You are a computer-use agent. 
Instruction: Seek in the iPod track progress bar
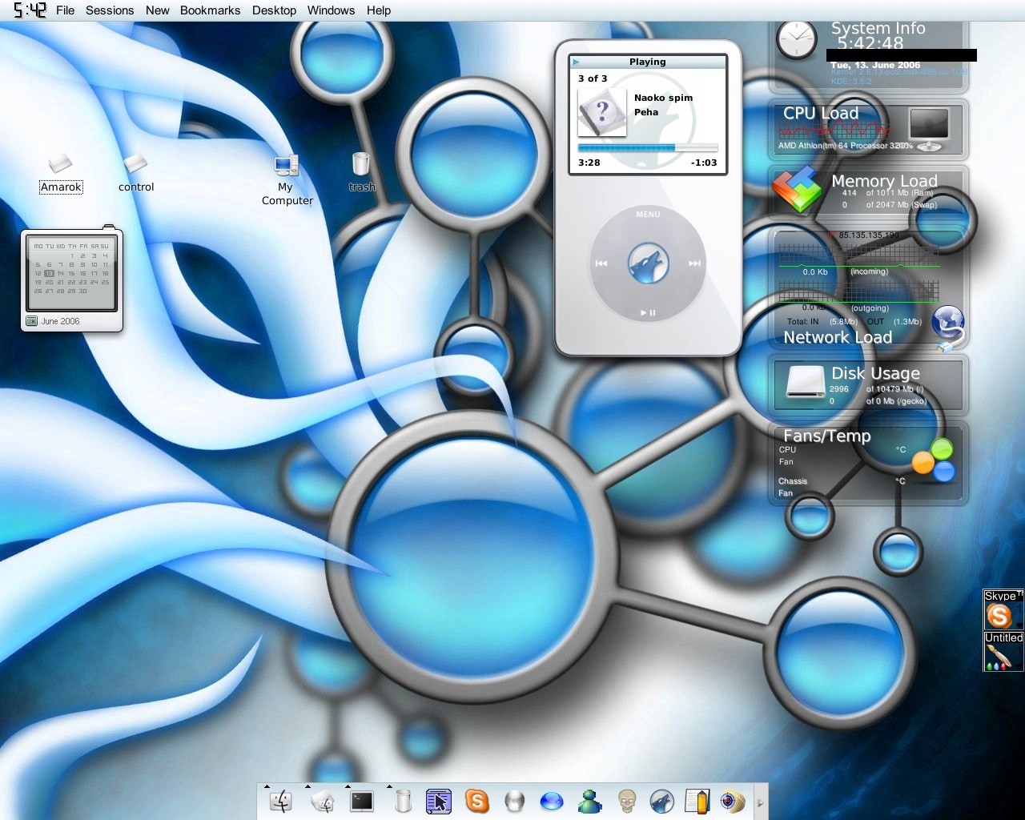click(x=647, y=148)
